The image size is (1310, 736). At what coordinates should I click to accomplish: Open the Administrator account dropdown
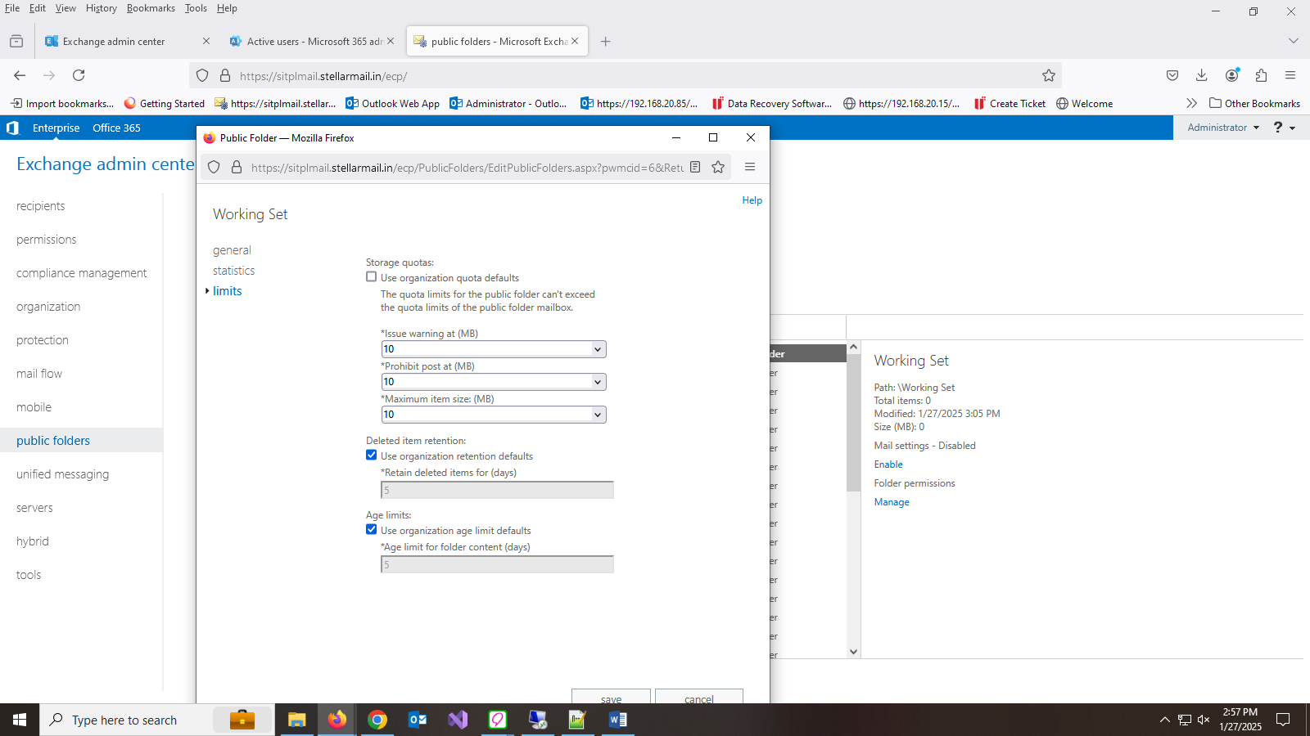(1223, 128)
